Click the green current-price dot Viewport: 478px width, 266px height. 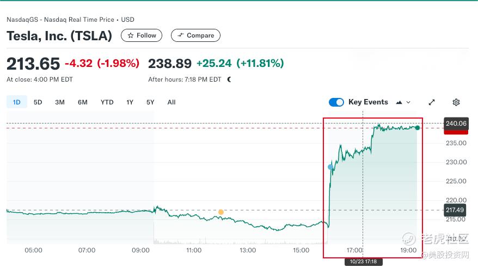tap(418, 128)
